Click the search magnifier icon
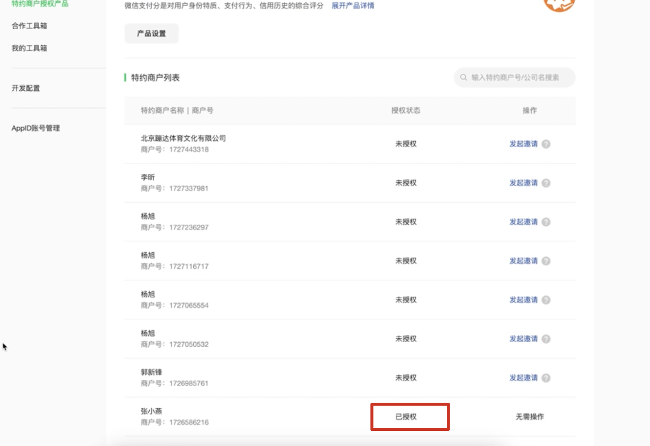 point(463,77)
